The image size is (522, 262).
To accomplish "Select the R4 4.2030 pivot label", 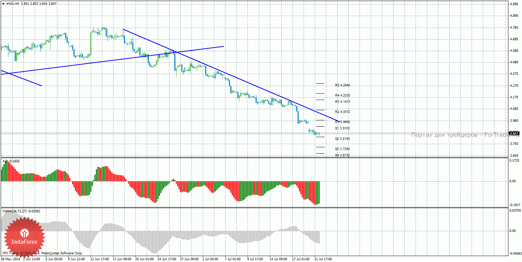I will pos(342,95).
